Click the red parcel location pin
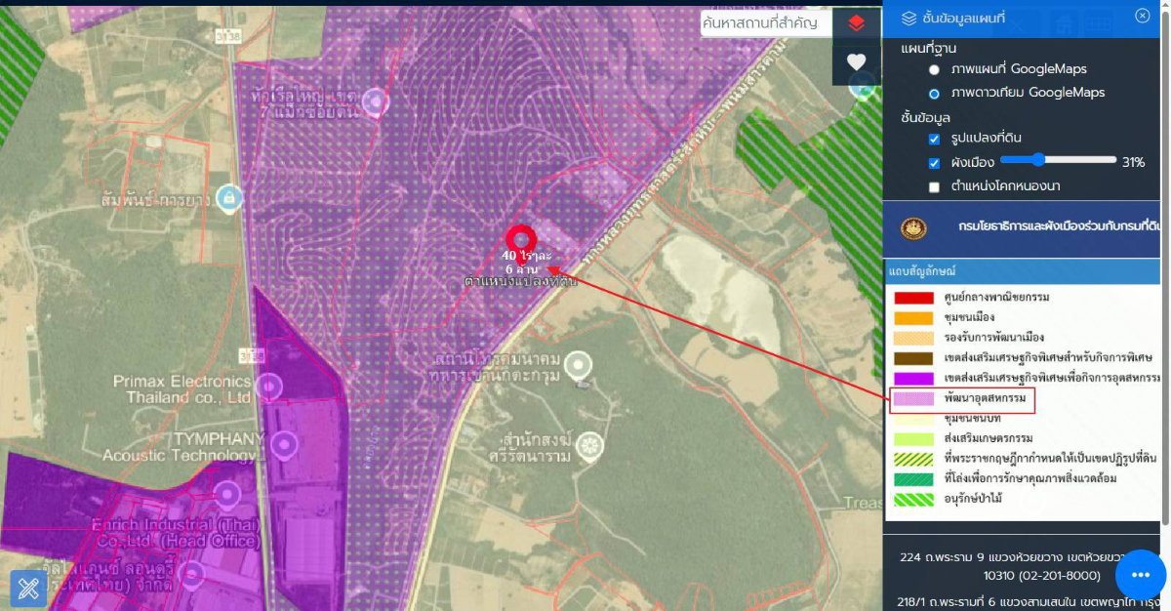This screenshot has width=1171, height=611. point(520,239)
